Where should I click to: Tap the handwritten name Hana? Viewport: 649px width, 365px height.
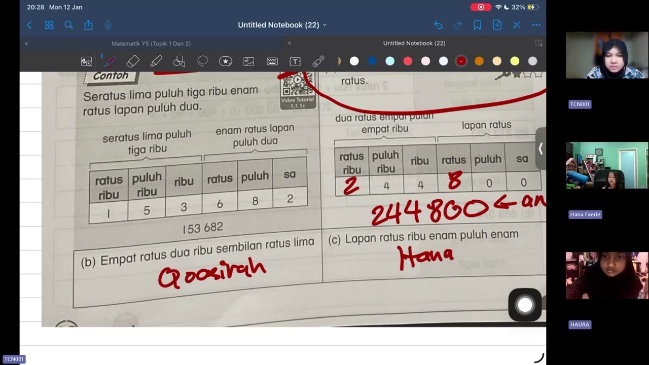click(x=426, y=257)
